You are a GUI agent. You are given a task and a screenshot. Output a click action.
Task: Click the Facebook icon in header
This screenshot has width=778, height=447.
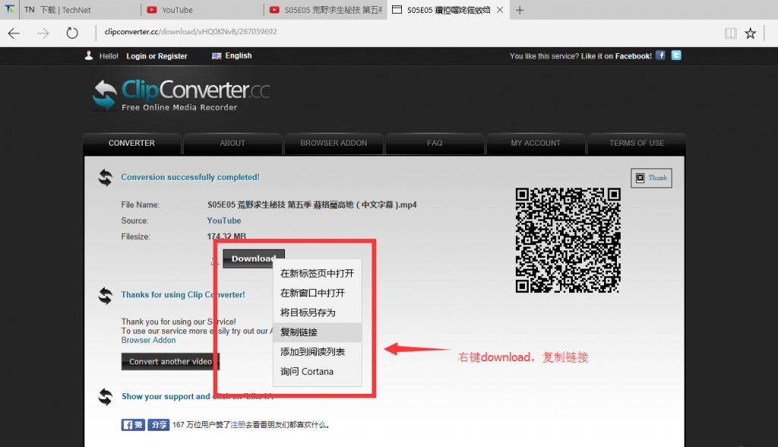pos(660,55)
